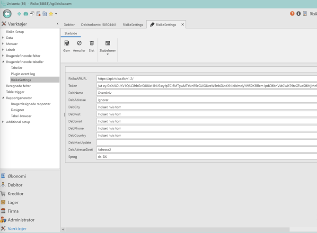Open Table trigger tree item
This screenshot has height=233, width=317.
pyautogui.click(x=15, y=92)
